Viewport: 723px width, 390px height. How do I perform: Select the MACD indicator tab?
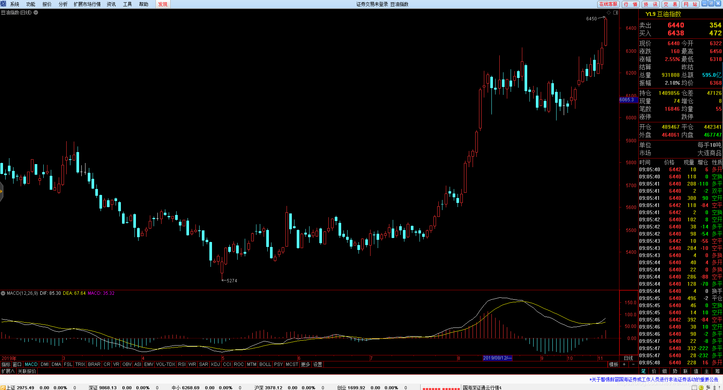(31, 364)
